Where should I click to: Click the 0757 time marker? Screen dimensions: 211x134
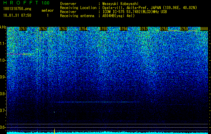click(144, 29)
